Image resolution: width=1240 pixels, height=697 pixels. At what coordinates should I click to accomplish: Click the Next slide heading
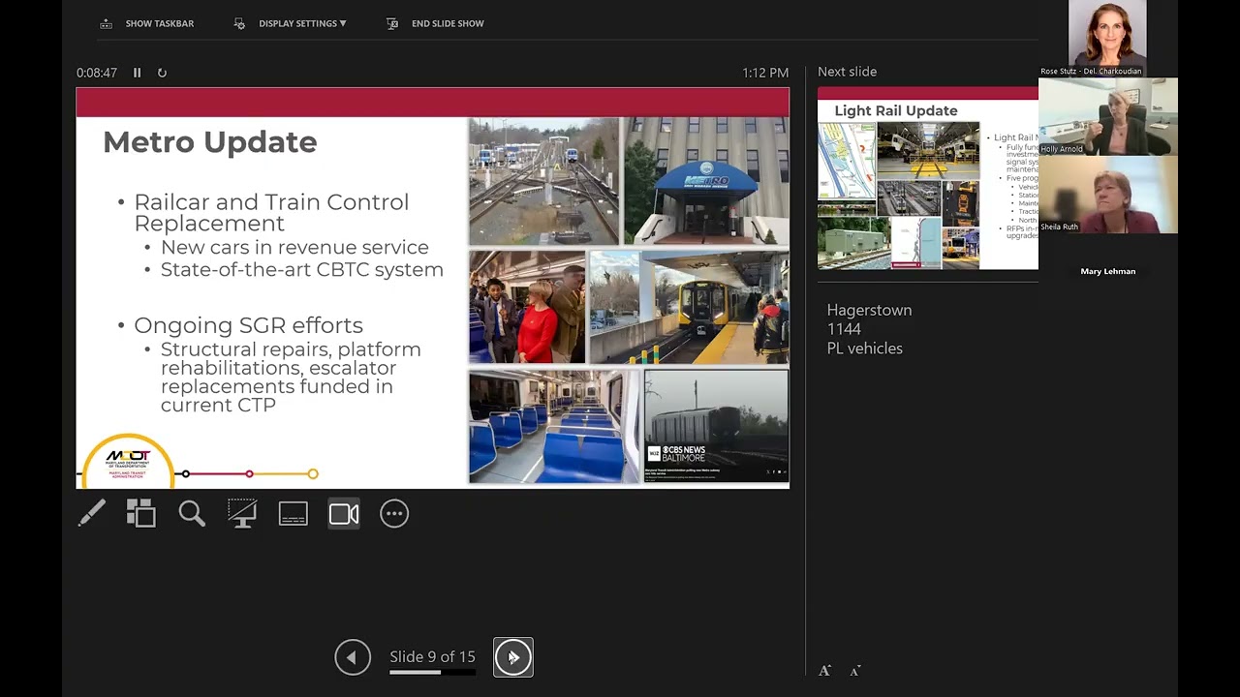[847, 72]
